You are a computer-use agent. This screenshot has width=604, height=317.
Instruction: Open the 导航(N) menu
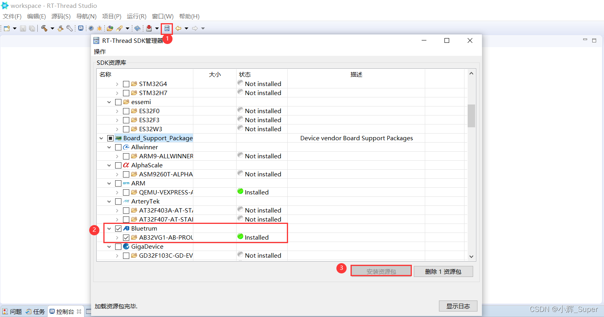coord(86,16)
